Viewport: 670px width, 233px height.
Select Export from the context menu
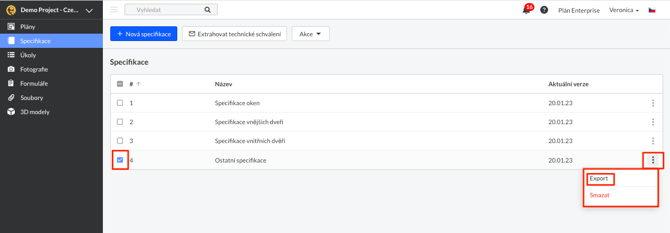pyautogui.click(x=599, y=179)
